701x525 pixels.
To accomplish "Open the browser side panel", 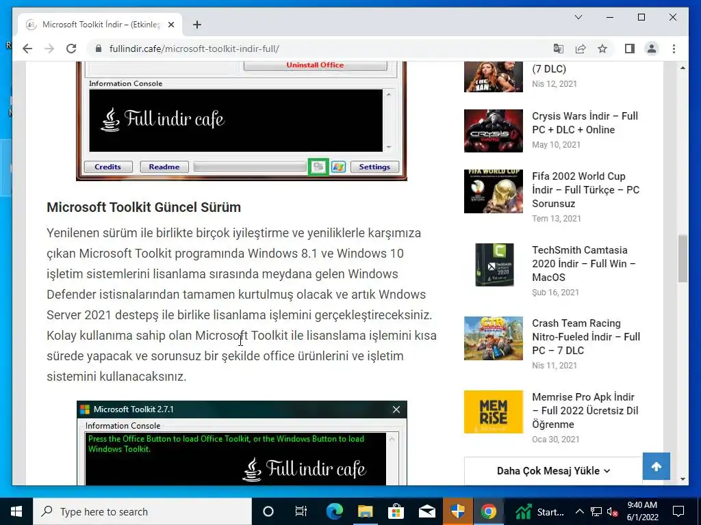I will (x=630, y=49).
